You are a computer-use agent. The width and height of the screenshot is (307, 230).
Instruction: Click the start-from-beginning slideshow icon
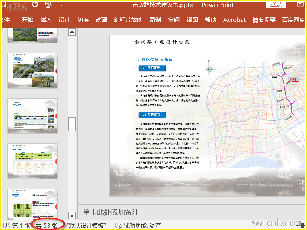pos(49,4)
